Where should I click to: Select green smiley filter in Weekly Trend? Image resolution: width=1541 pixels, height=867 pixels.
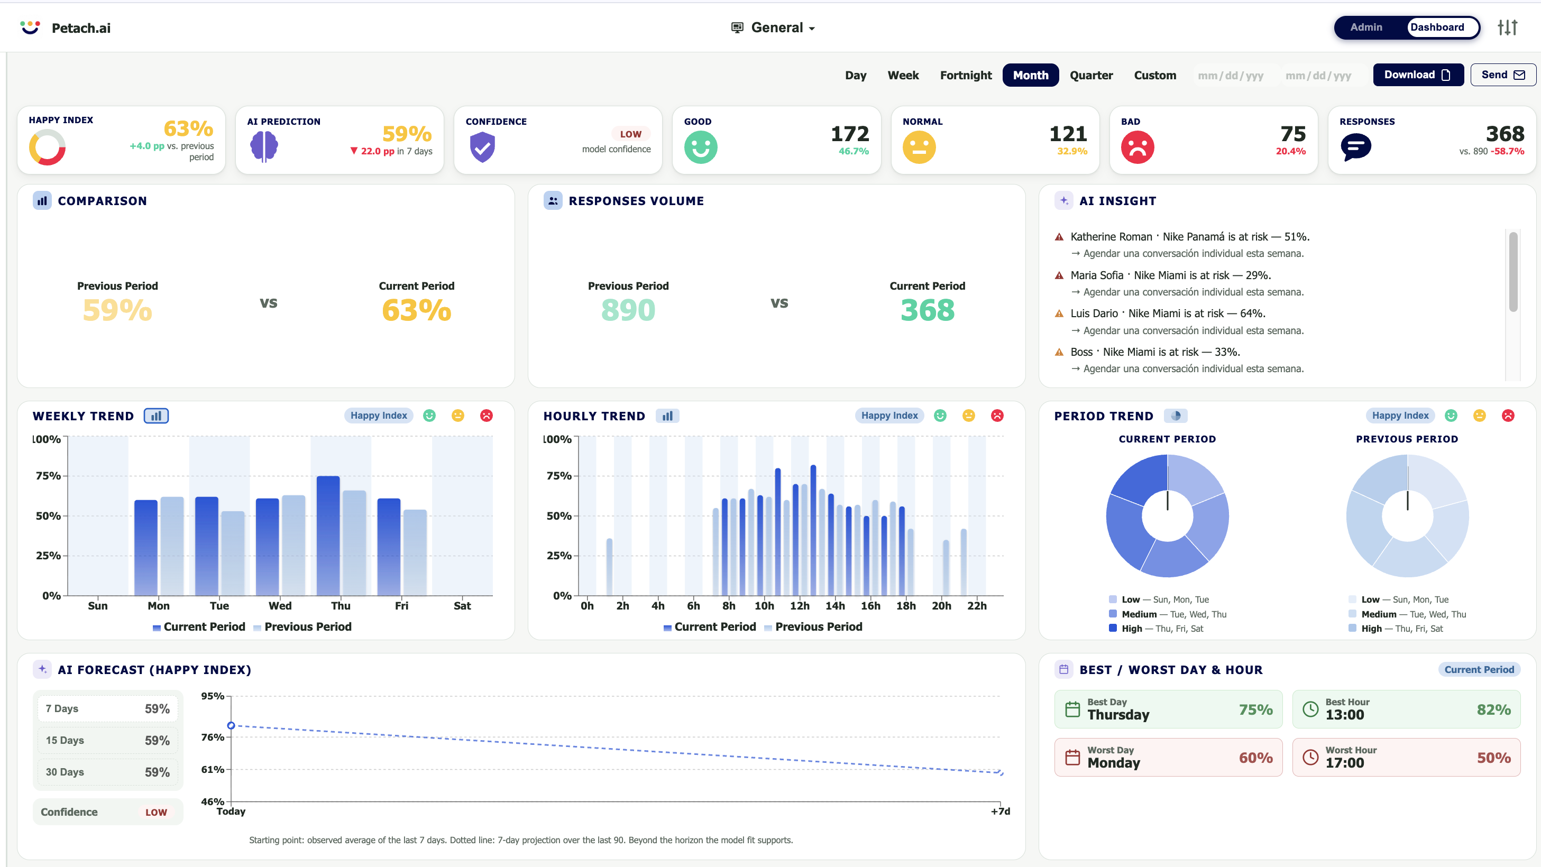429,416
